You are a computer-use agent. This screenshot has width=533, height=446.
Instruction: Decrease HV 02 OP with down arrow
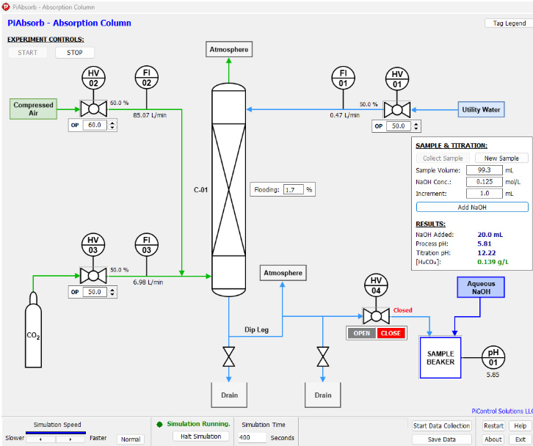[112, 128]
